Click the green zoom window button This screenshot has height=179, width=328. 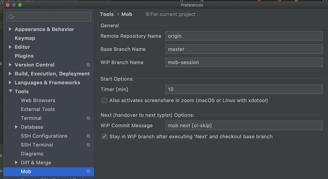[x=20, y=5]
